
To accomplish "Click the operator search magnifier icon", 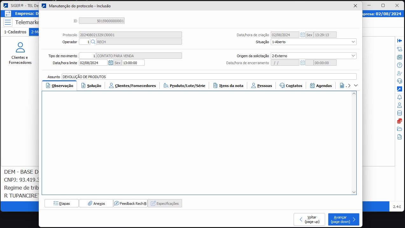I will tap(93, 42).
